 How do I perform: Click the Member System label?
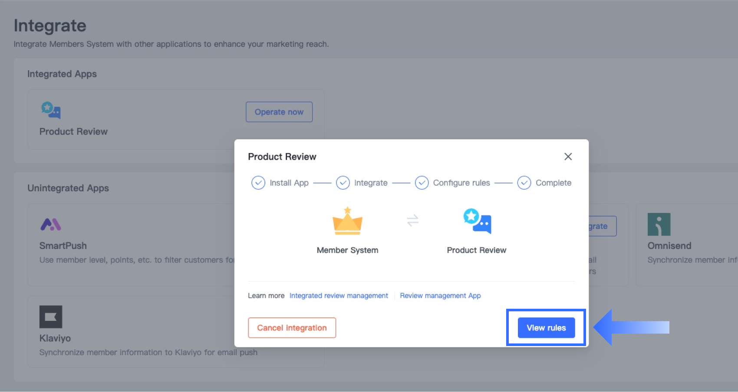(x=347, y=250)
